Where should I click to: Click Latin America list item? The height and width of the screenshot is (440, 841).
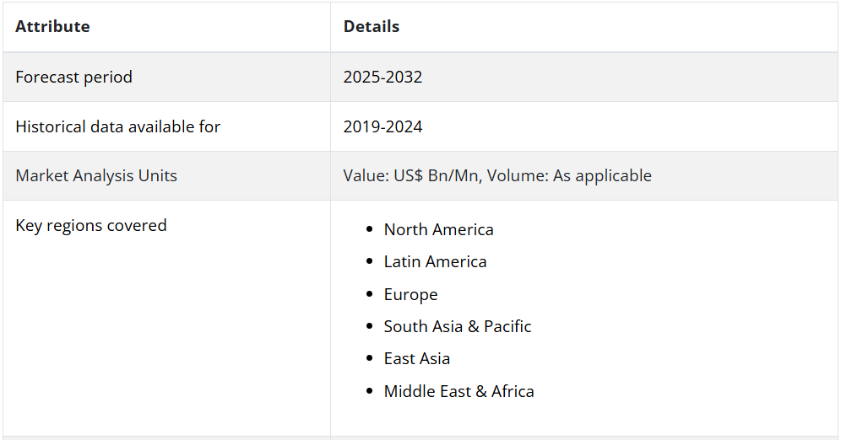[435, 261]
